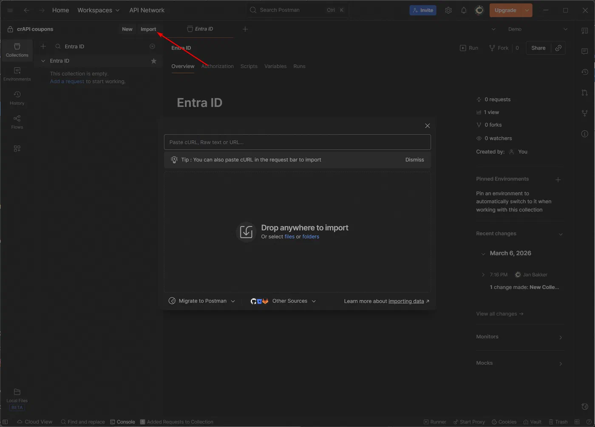This screenshot has height=427, width=595.
Task: Open the Flows sidebar icon
Action: point(17,122)
